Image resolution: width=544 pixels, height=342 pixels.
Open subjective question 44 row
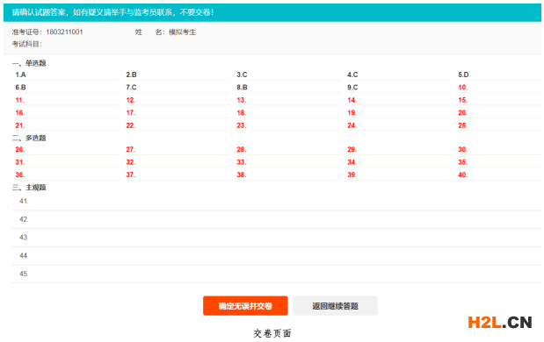(277, 256)
